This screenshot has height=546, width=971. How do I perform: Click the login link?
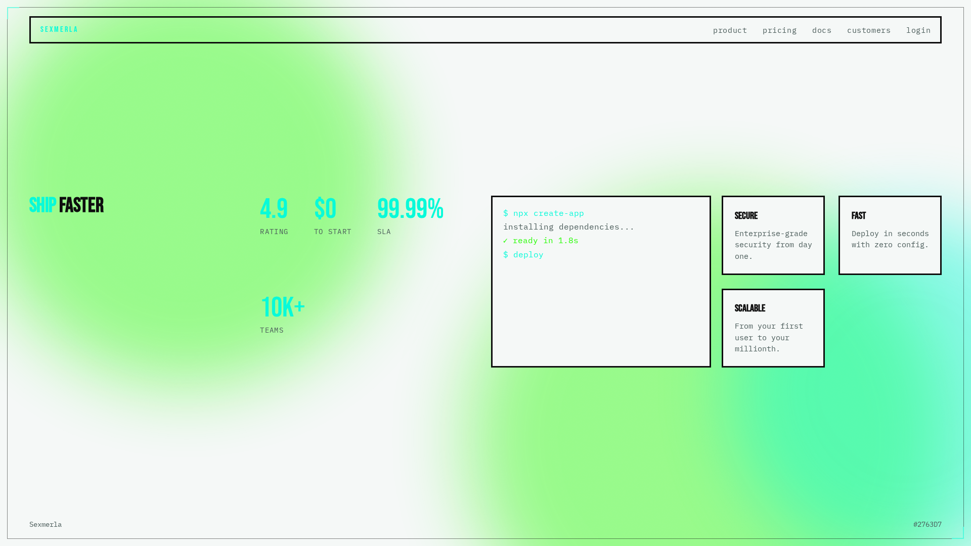[x=918, y=30]
